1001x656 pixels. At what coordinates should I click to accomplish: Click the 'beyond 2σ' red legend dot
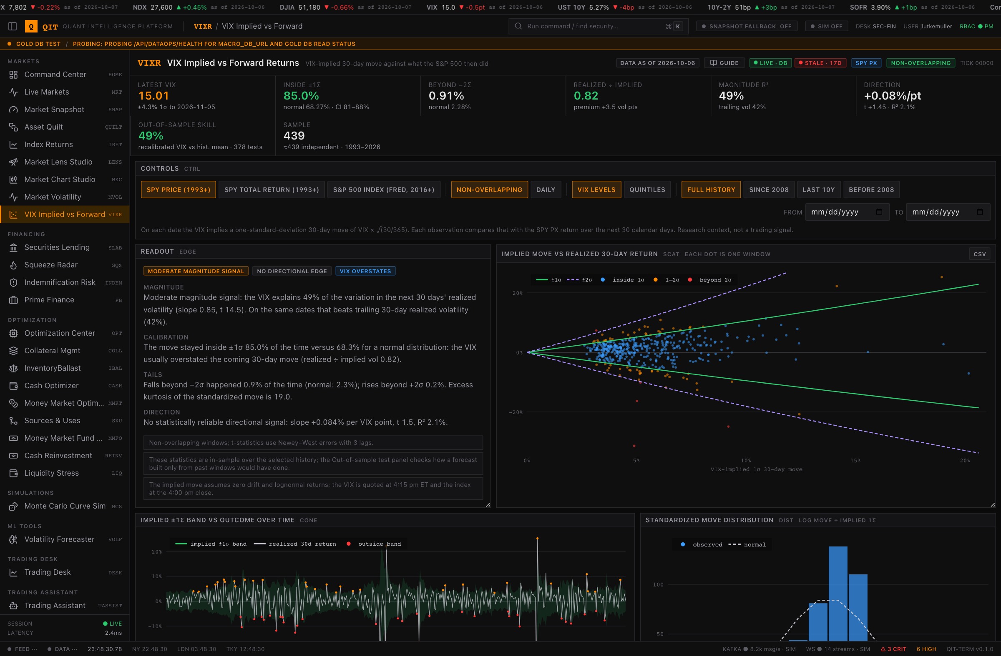690,280
